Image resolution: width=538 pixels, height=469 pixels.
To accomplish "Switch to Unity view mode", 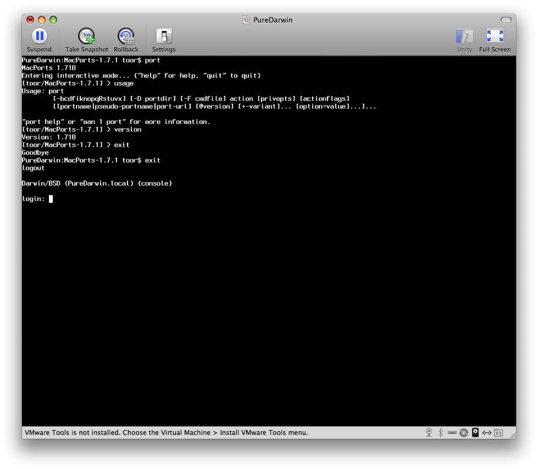I will 464,40.
